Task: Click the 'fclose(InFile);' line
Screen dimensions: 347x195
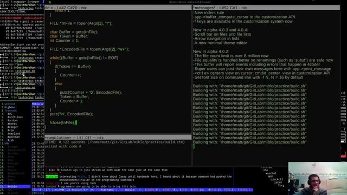Action: tap(62, 122)
